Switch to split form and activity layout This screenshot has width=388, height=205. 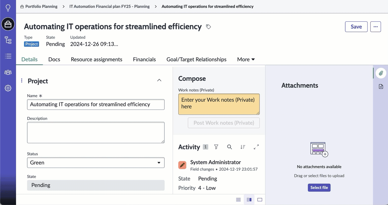[249, 200]
